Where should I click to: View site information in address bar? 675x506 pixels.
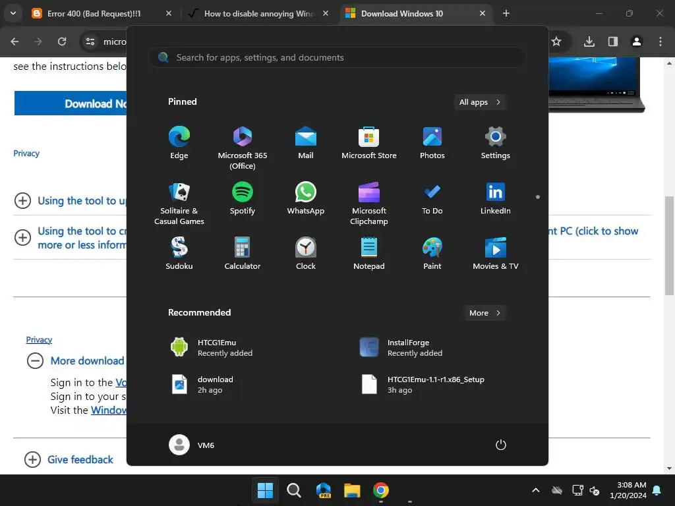(90, 42)
